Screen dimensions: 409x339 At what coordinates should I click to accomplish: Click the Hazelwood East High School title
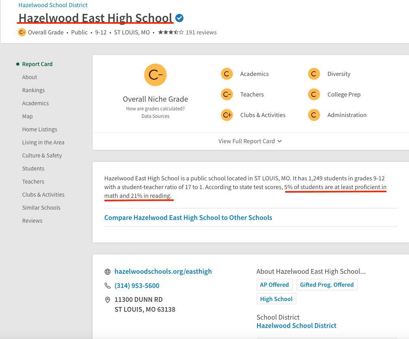pyautogui.click(x=95, y=18)
